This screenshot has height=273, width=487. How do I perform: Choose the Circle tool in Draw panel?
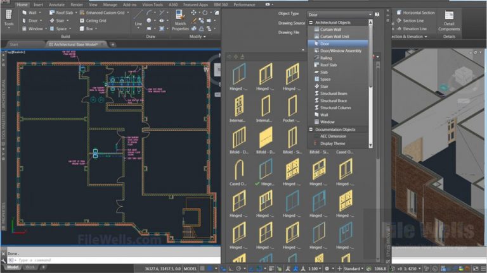tap(149, 20)
